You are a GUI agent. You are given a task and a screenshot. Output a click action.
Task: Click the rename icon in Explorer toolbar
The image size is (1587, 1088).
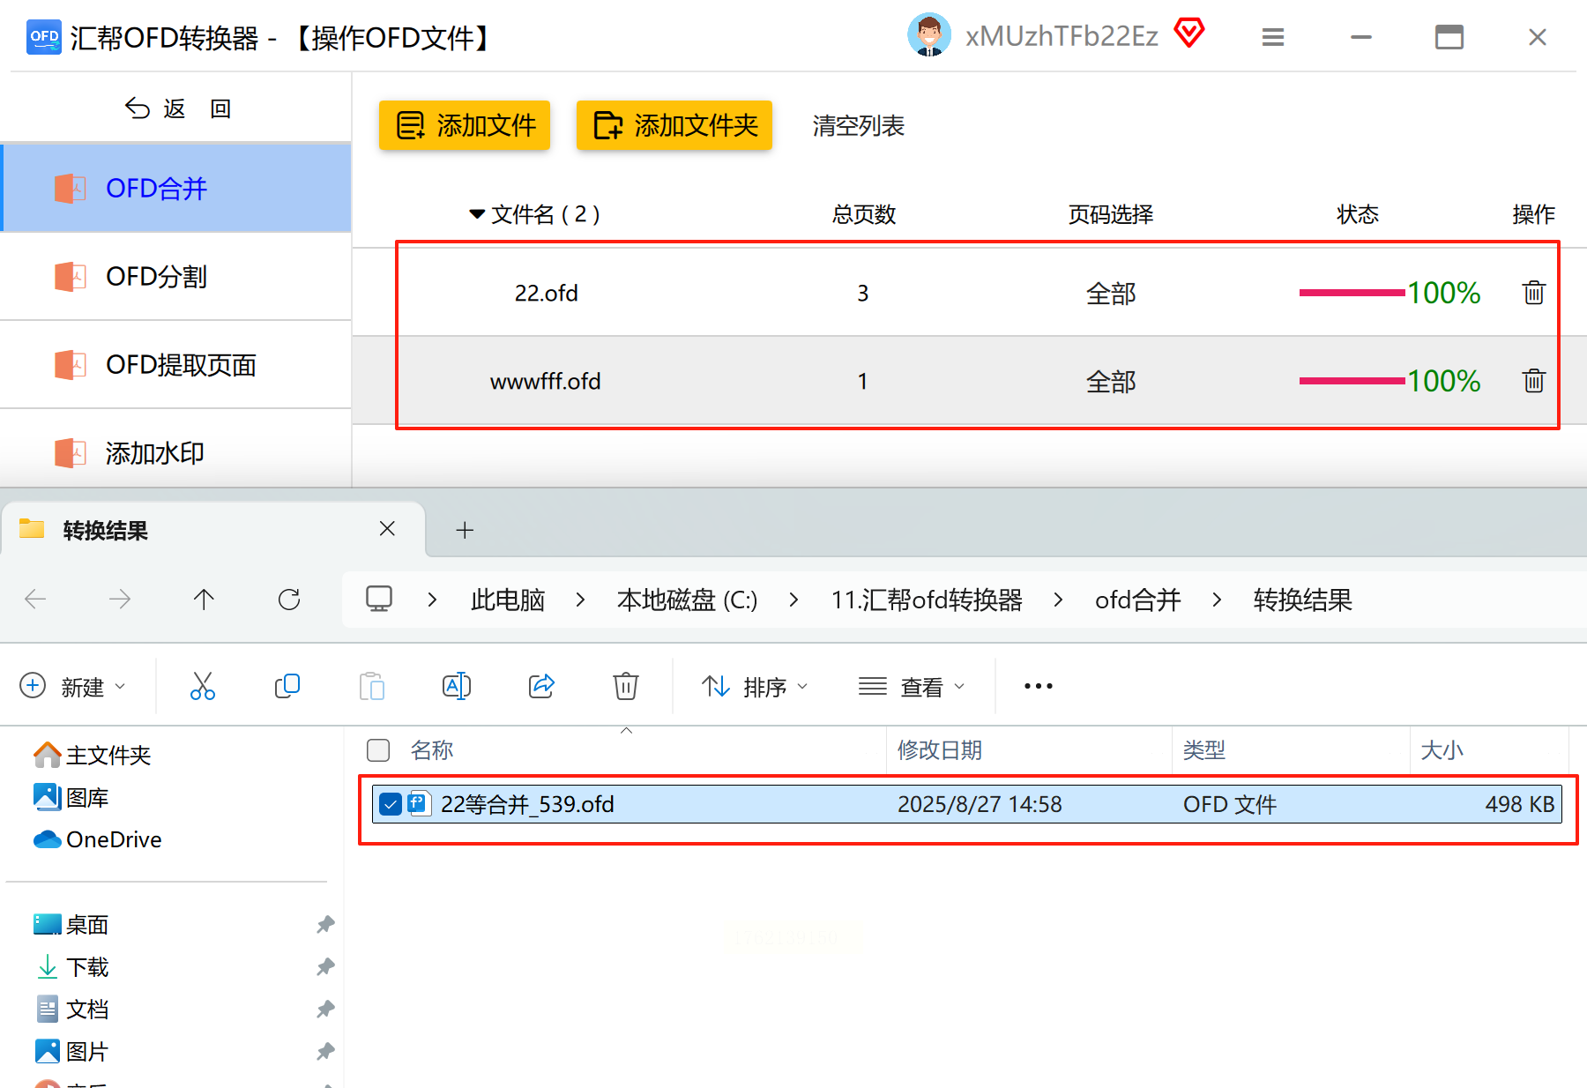tap(456, 686)
